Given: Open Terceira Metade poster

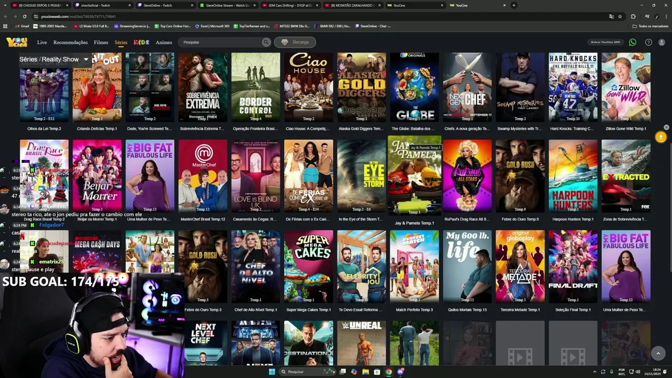Looking at the screenshot, I should pos(520,266).
